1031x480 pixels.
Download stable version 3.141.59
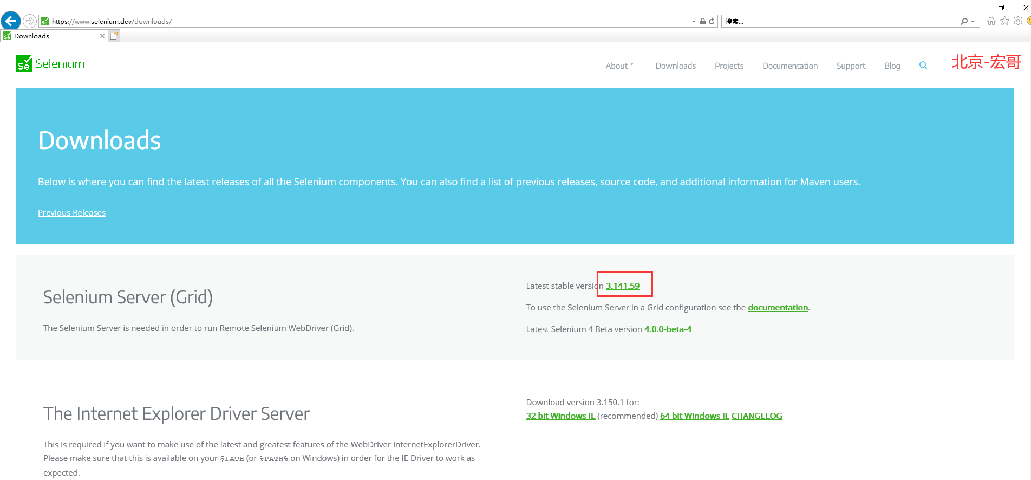click(x=623, y=286)
